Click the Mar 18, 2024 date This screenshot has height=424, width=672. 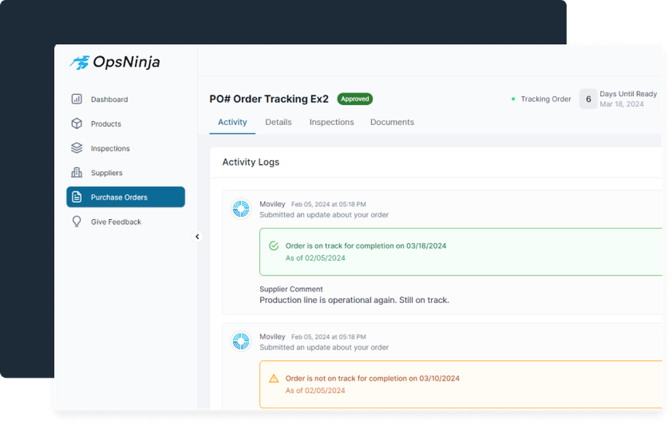click(622, 104)
